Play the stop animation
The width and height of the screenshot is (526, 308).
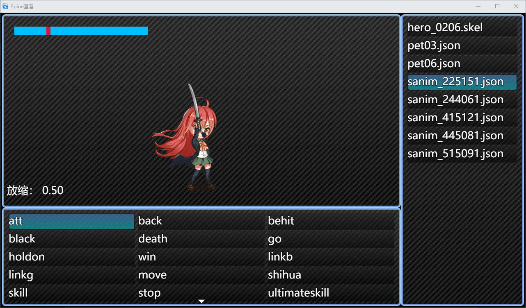[x=201, y=293]
